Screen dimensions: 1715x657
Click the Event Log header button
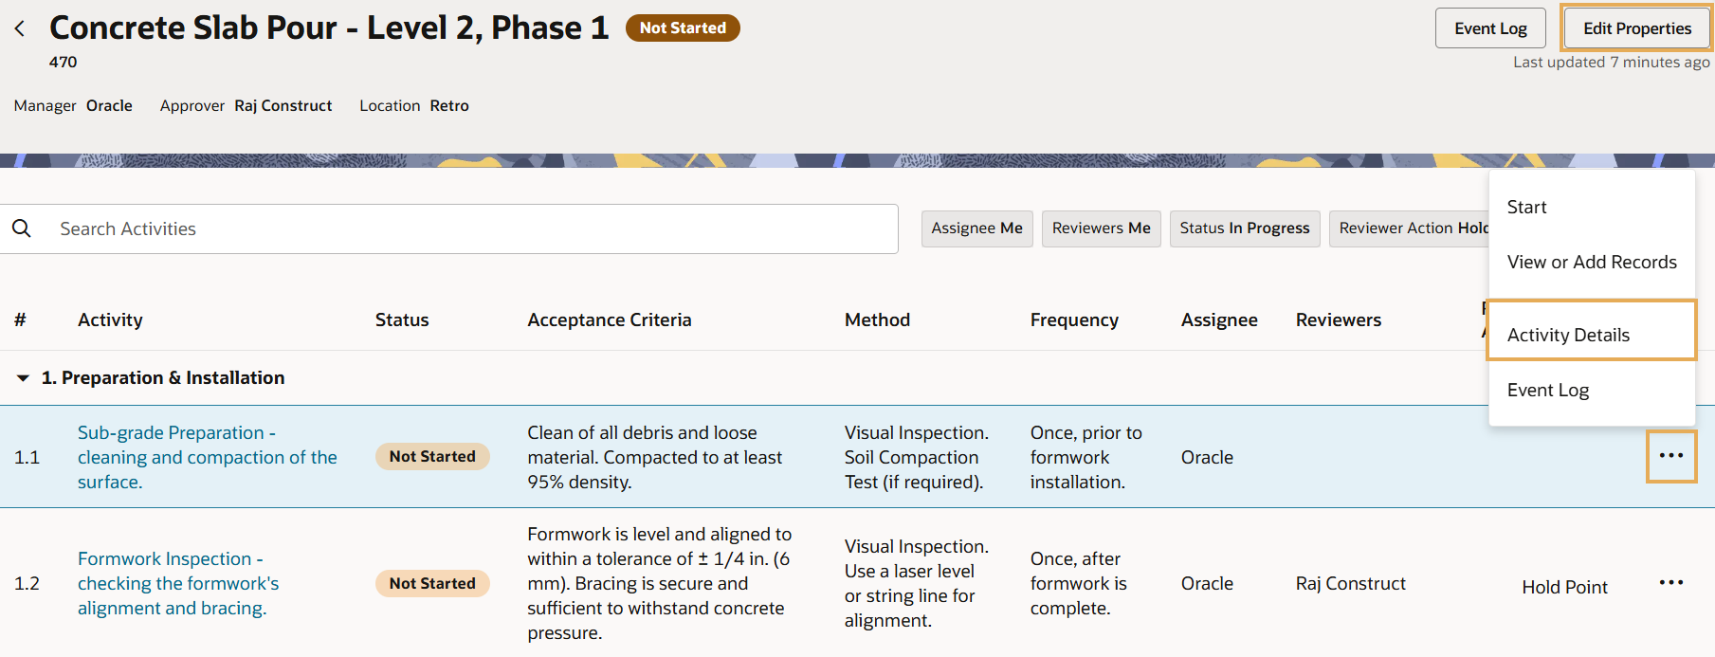click(1489, 28)
